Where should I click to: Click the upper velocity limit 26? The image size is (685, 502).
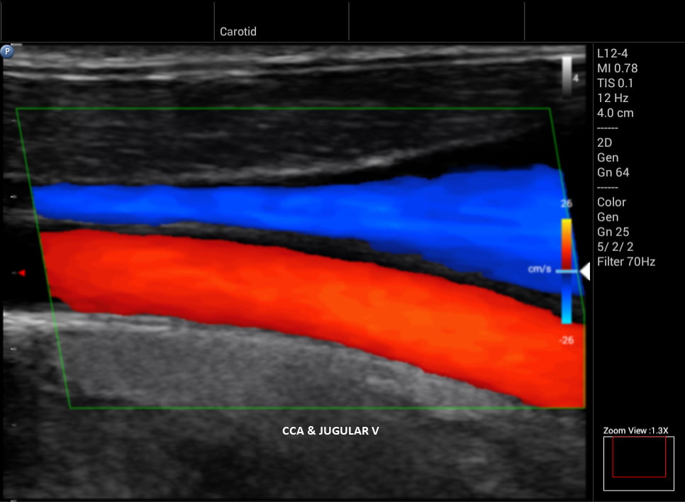(567, 203)
